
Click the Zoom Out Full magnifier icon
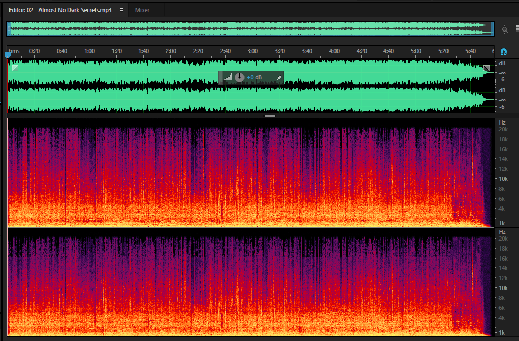(504, 29)
